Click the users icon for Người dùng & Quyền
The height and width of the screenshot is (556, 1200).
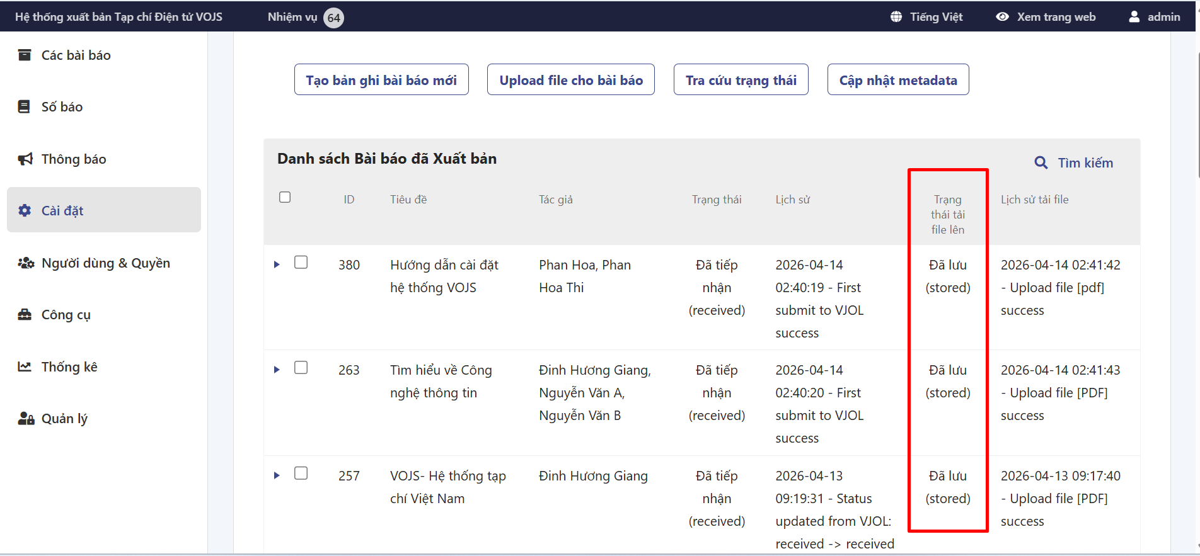pos(26,263)
